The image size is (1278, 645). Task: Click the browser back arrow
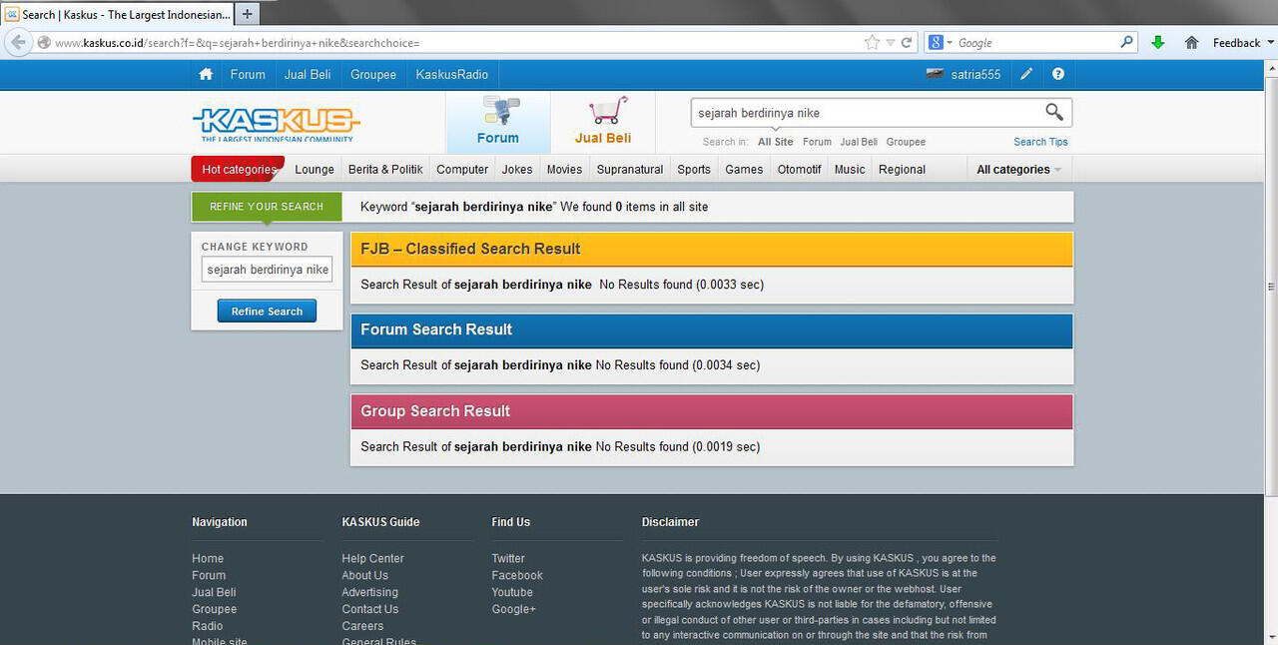[x=17, y=42]
